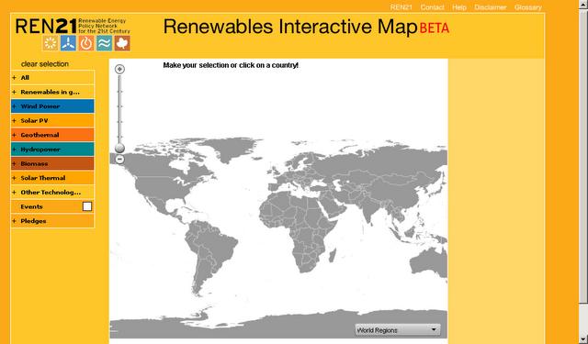Click the wind turbine icon in header
Viewport: 588px width, 344px height.
pos(68,43)
